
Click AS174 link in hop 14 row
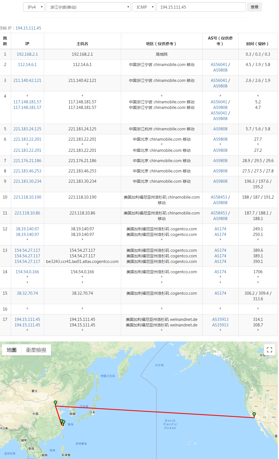(x=220, y=272)
